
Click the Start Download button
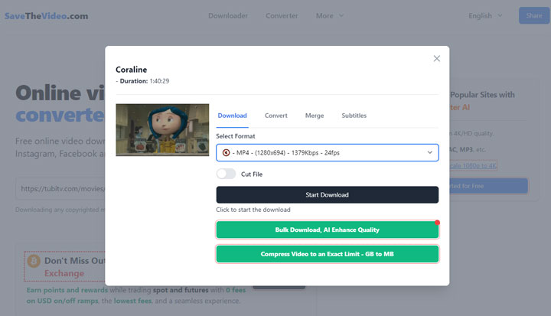[x=328, y=195]
